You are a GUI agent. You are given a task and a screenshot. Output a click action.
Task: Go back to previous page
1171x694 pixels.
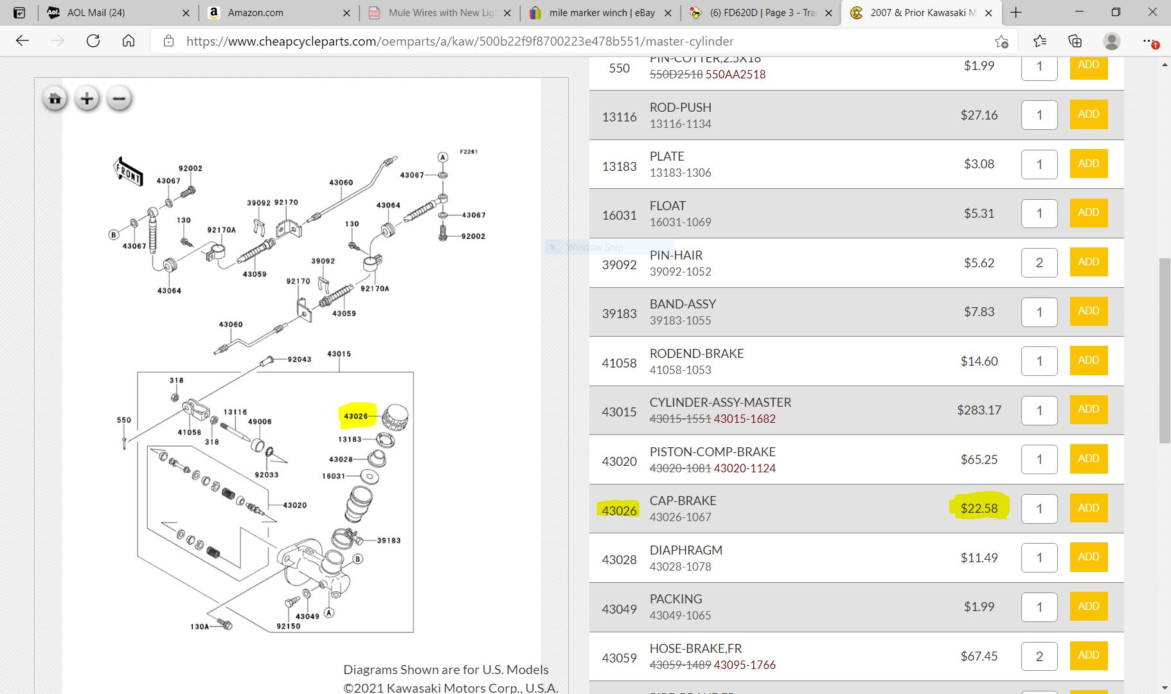click(22, 41)
